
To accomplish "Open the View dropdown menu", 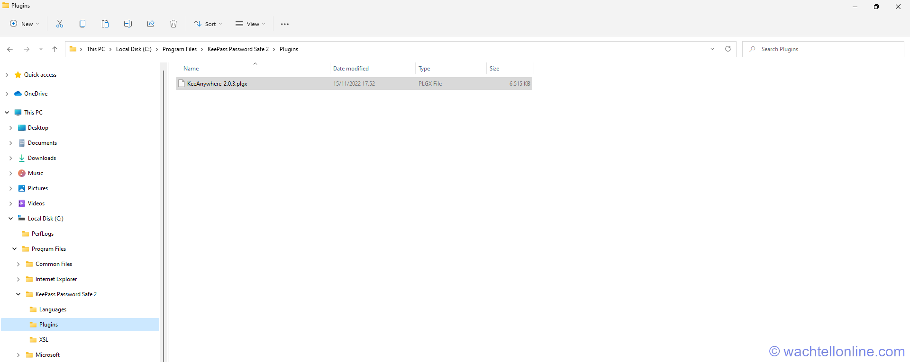I will pyautogui.click(x=251, y=24).
